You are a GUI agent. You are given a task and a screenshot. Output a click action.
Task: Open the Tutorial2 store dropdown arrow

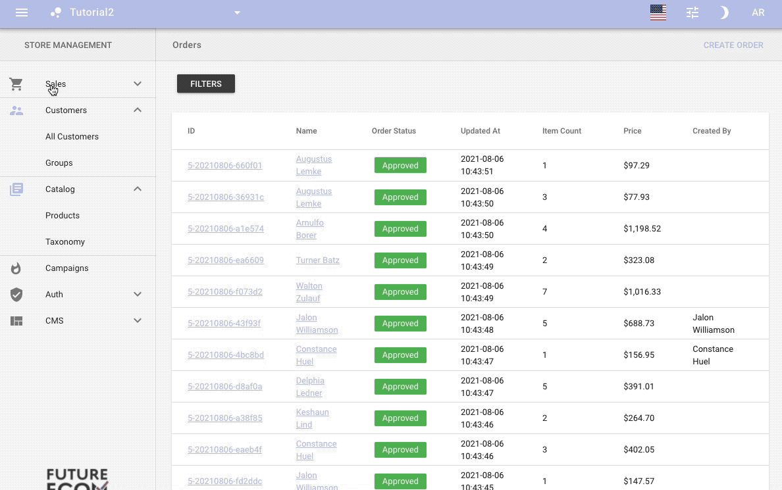click(237, 12)
